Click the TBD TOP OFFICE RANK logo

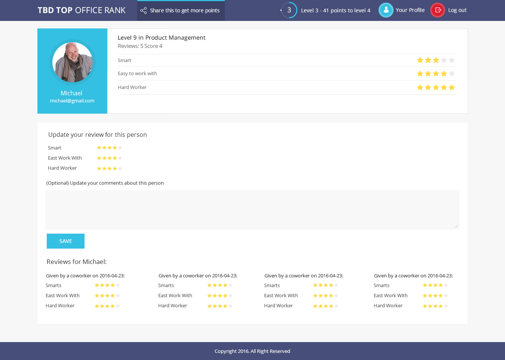(81, 10)
